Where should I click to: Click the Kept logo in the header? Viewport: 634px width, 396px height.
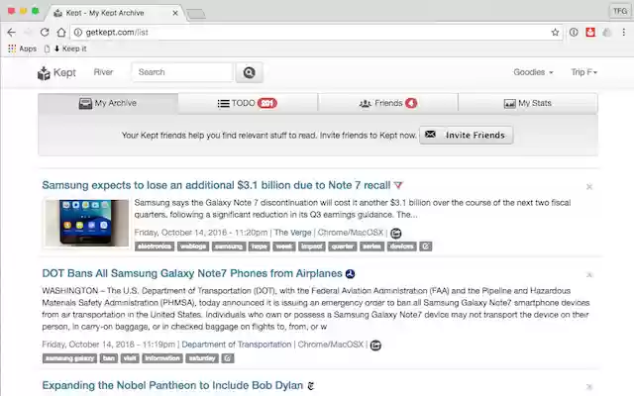point(56,72)
